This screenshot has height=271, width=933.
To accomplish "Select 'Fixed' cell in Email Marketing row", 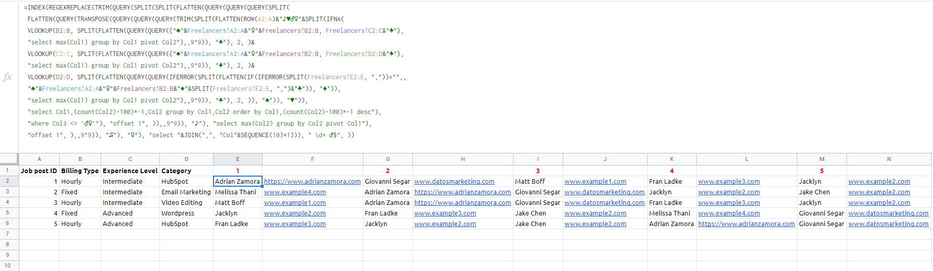I will [x=80, y=192].
